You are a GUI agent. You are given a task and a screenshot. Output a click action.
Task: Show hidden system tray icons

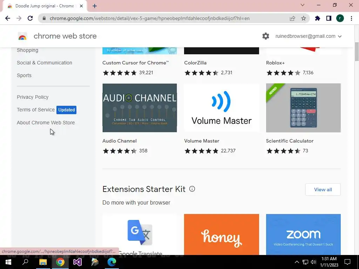297,262
